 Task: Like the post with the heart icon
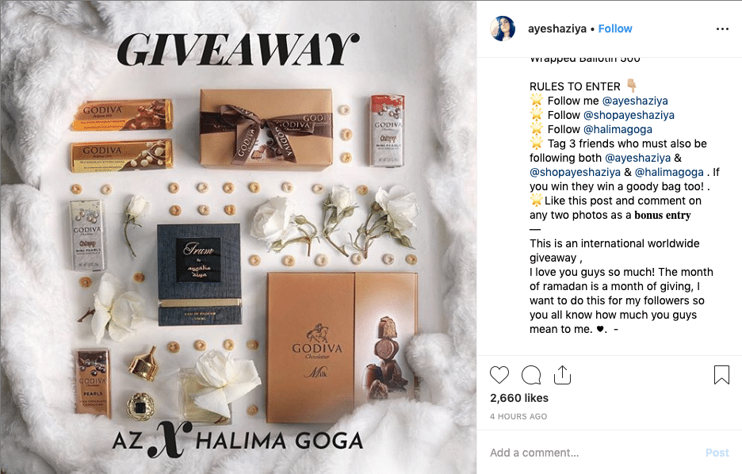tap(499, 375)
